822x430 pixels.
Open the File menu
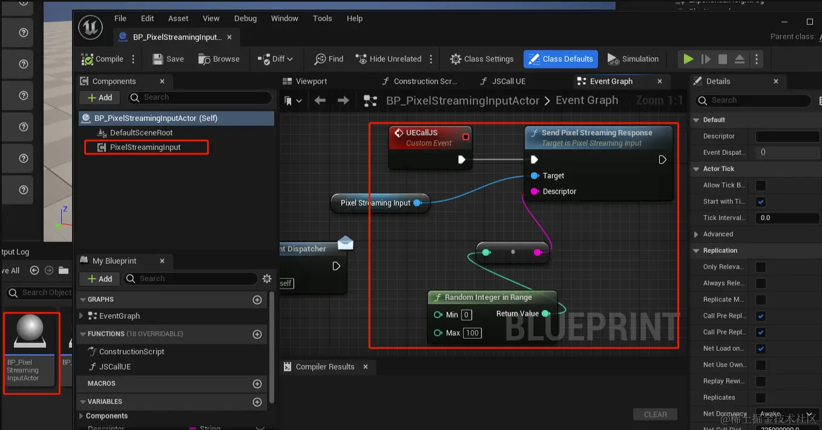pos(120,18)
